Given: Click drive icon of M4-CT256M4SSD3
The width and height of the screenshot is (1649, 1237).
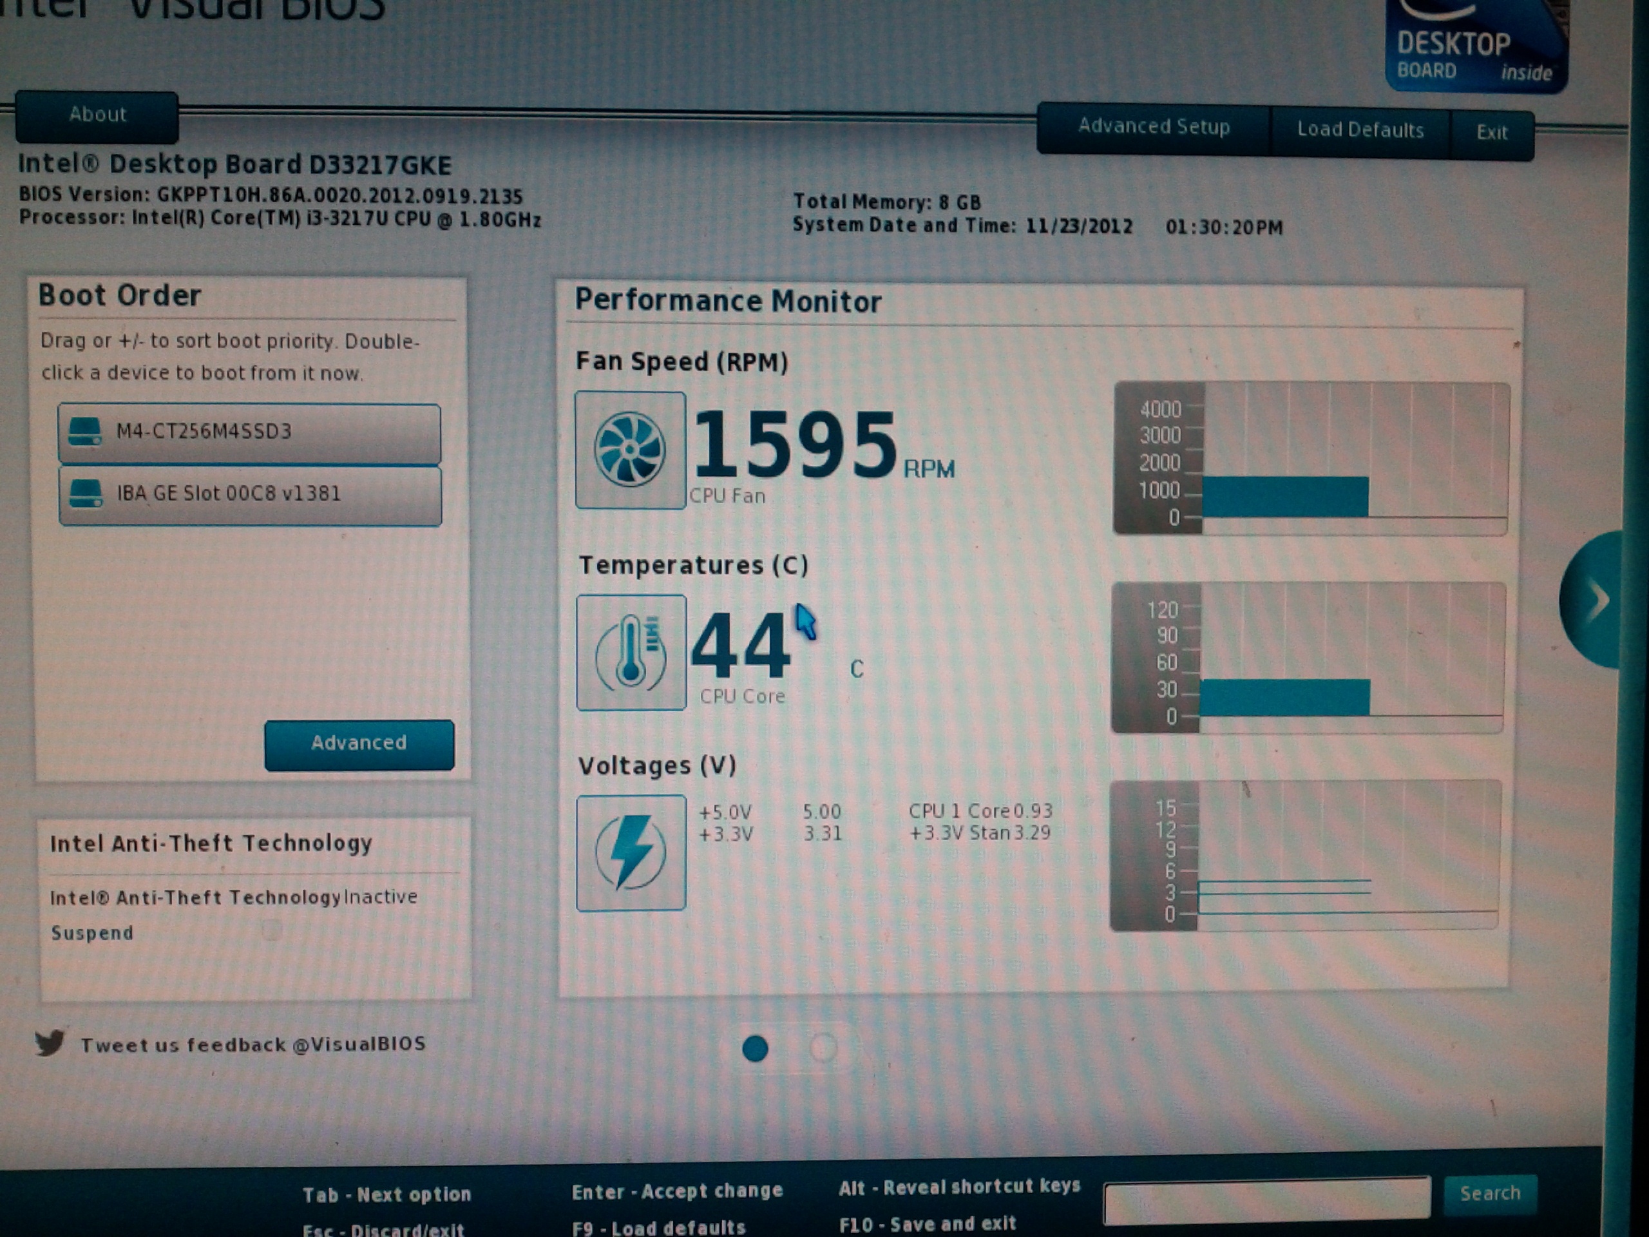Looking at the screenshot, I should click(85, 432).
